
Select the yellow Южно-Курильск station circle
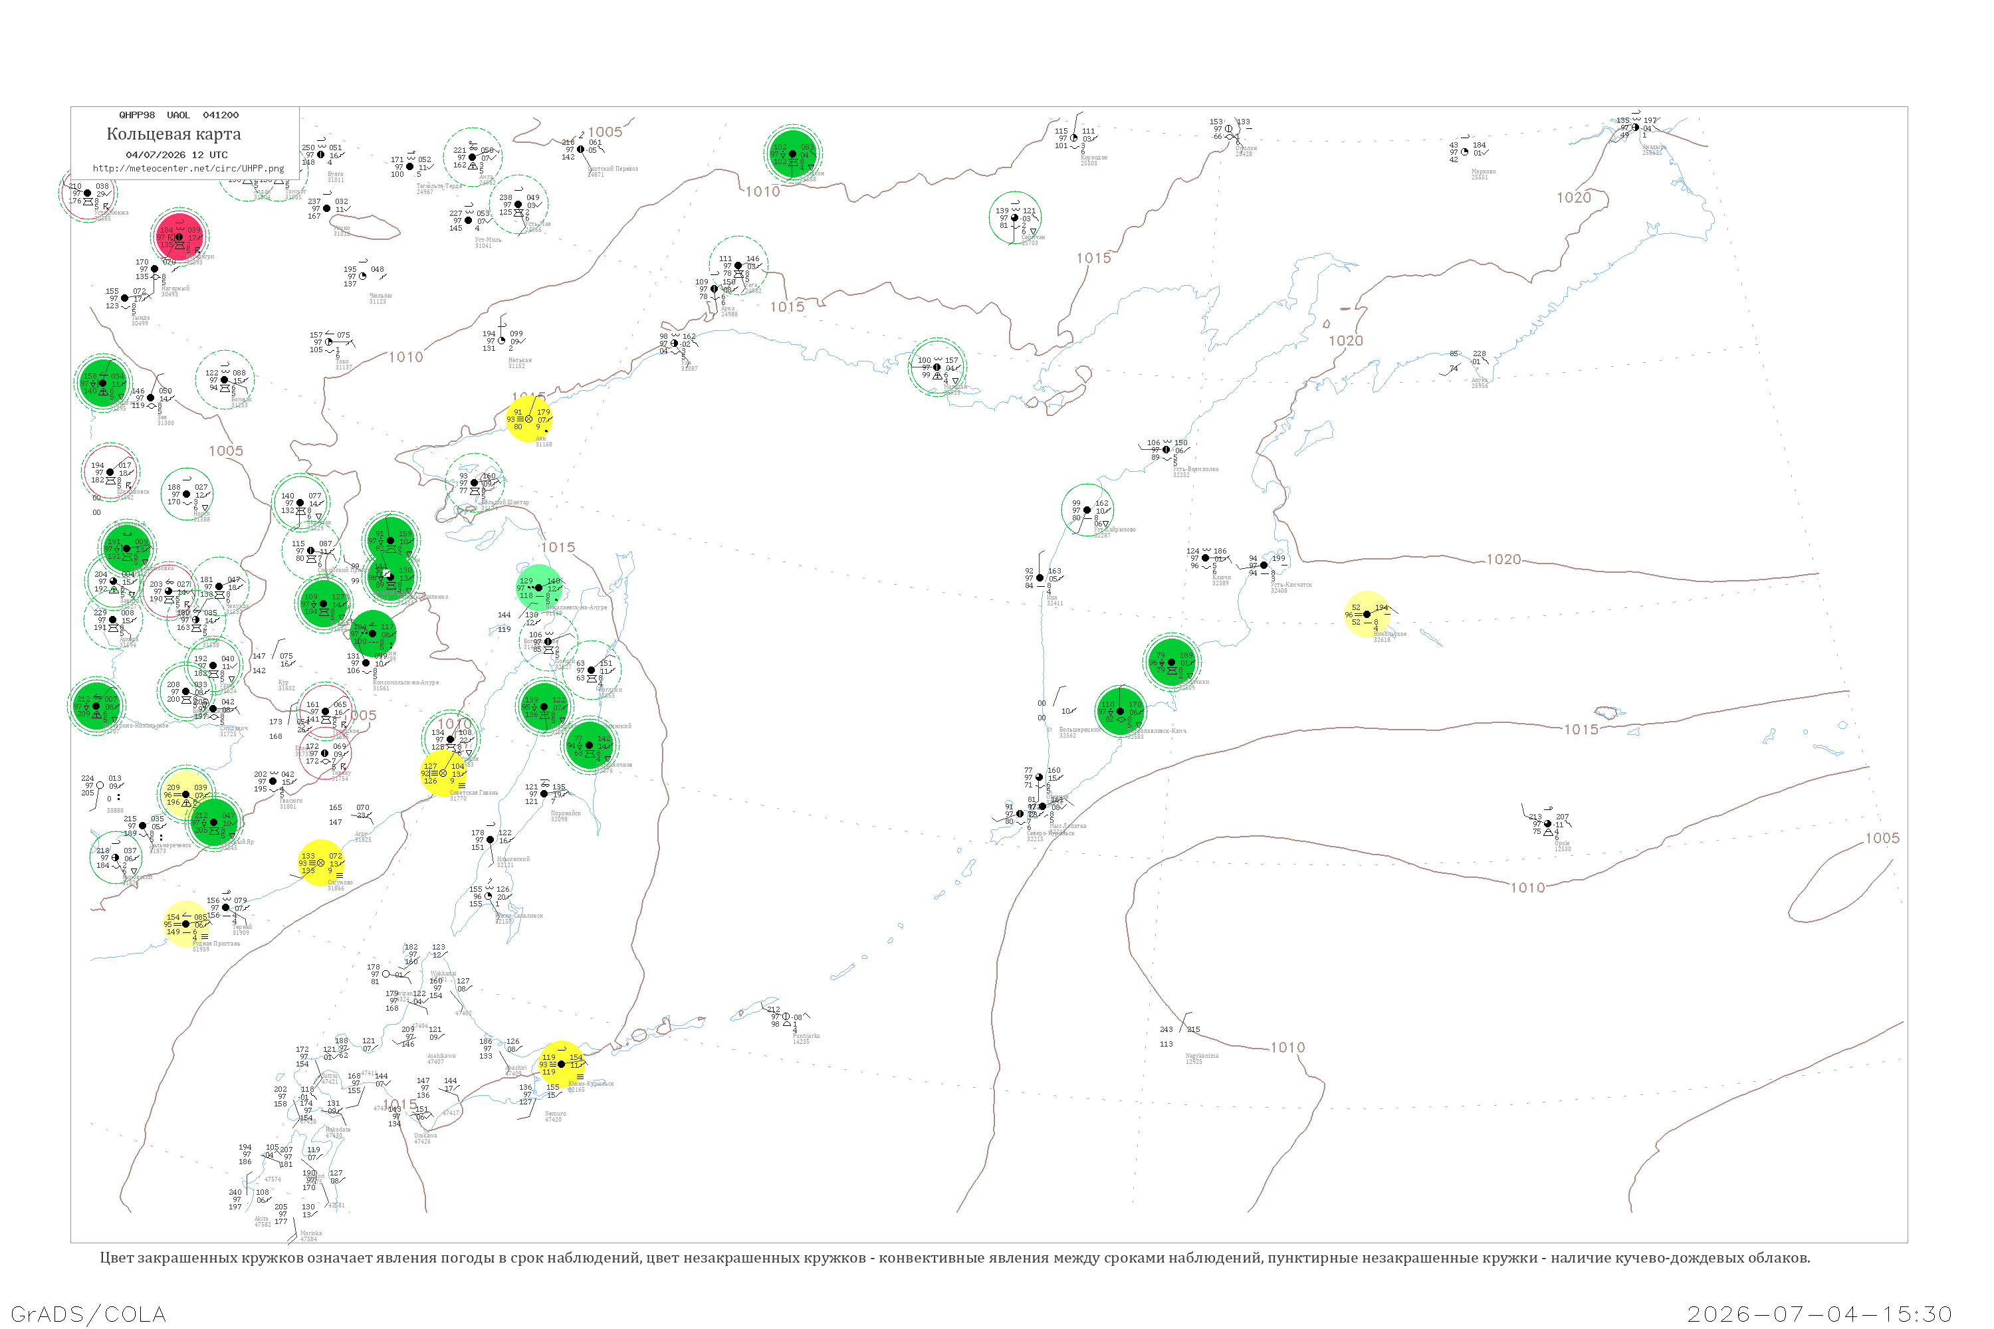click(561, 1064)
